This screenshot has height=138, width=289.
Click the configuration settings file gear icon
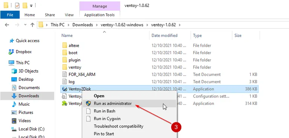coord(64,96)
